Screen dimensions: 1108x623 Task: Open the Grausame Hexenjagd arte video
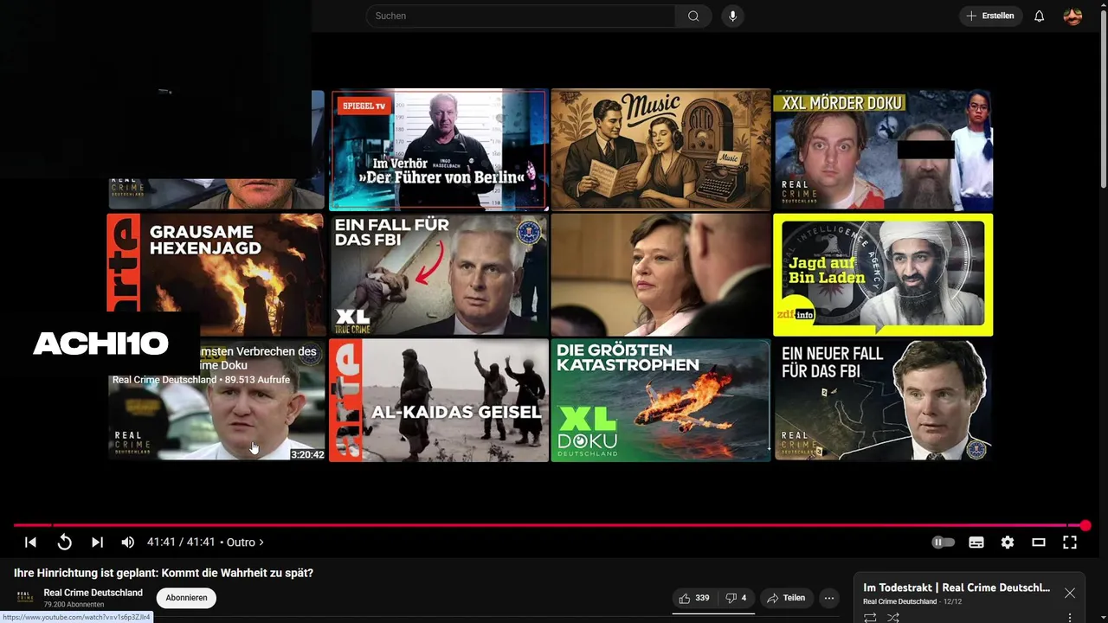click(x=216, y=275)
